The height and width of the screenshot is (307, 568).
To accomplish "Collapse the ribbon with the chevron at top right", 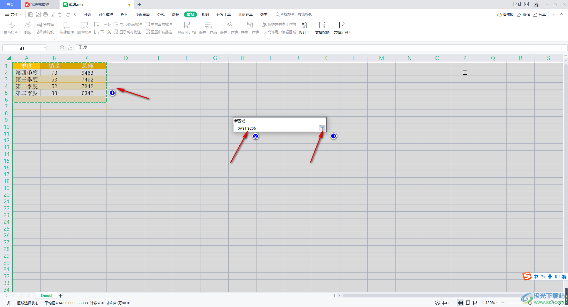I will coord(561,14).
